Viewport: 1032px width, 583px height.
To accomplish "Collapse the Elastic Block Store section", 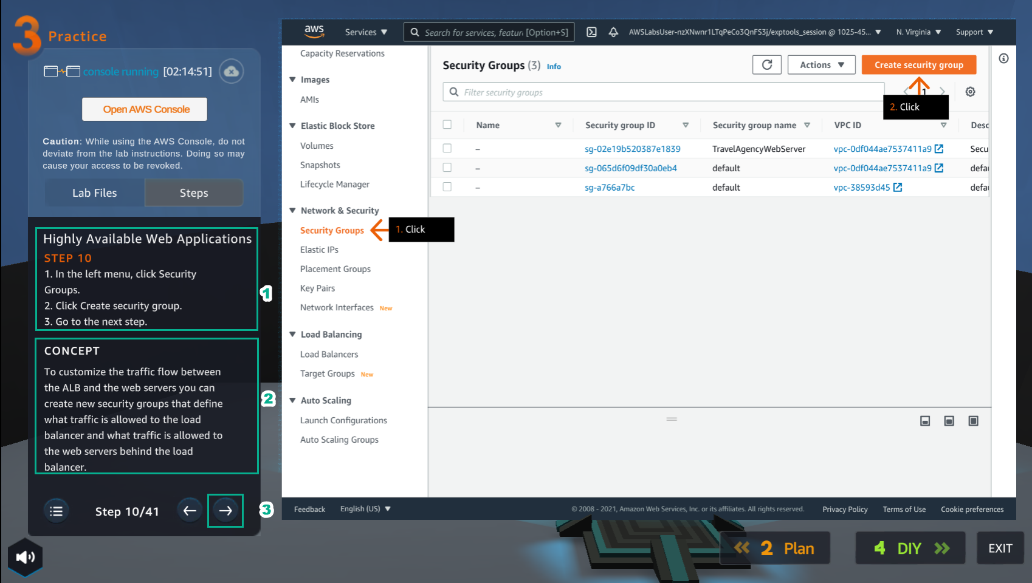I will pos(293,126).
